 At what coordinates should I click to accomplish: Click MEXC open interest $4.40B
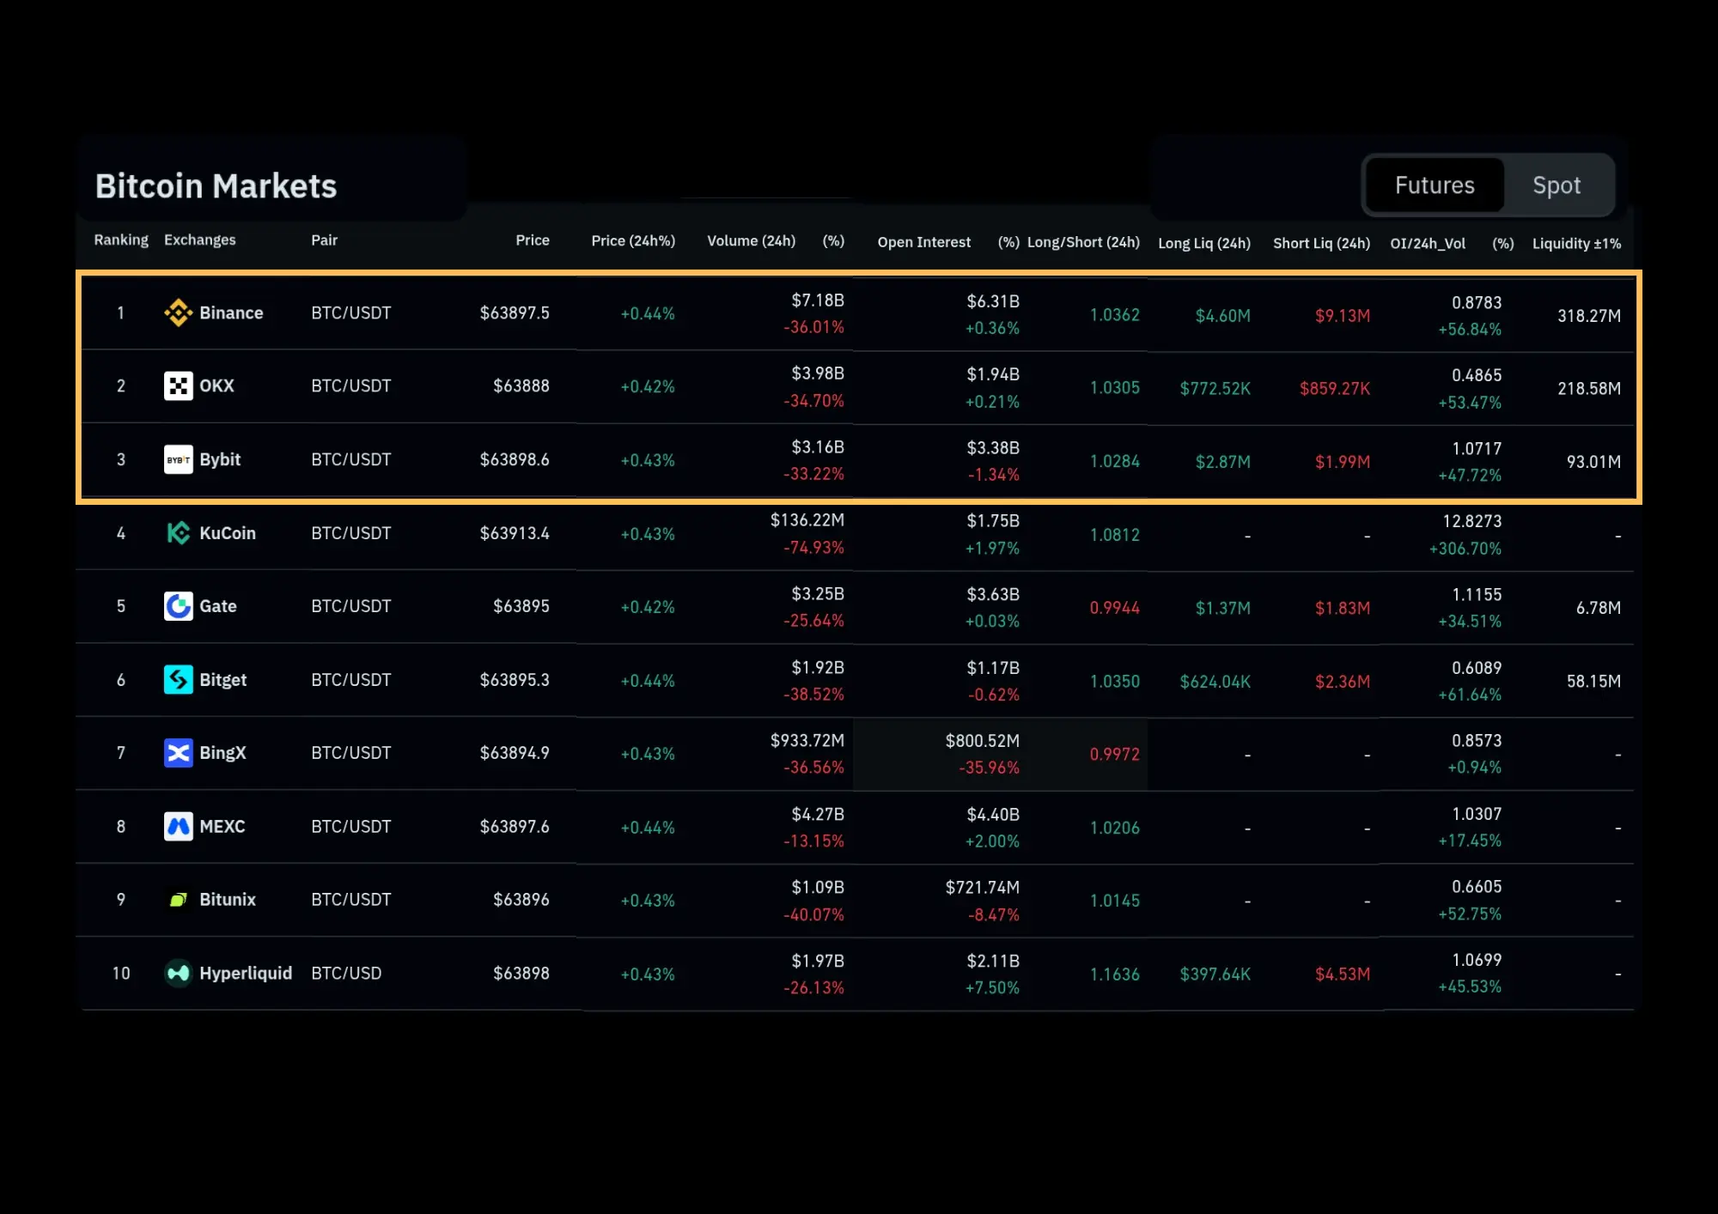pyautogui.click(x=993, y=815)
